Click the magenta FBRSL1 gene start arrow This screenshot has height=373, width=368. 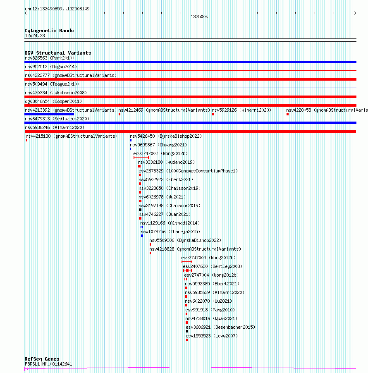click(x=26, y=369)
